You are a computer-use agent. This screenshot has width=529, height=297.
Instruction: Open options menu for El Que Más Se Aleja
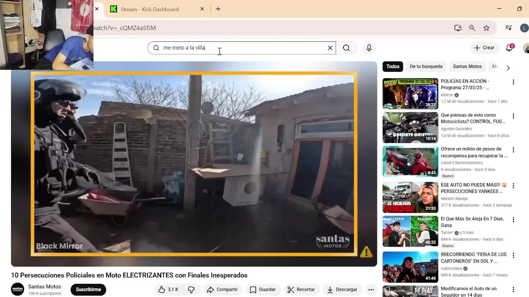pyautogui.click(x=513, y=219)
